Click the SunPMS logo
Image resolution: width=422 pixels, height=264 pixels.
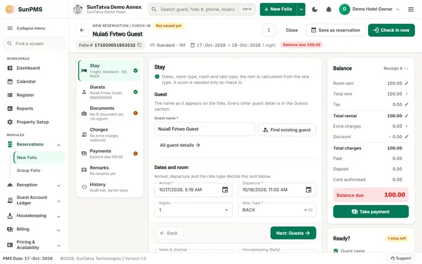pos(10,9)
